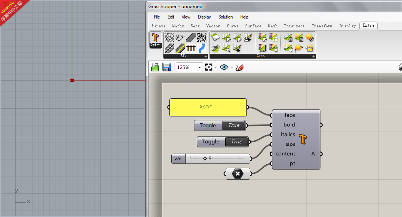Screen dimensions: 402x217
Task: Select the Geco person with brush icon
Action: click(x=248, y=37)
